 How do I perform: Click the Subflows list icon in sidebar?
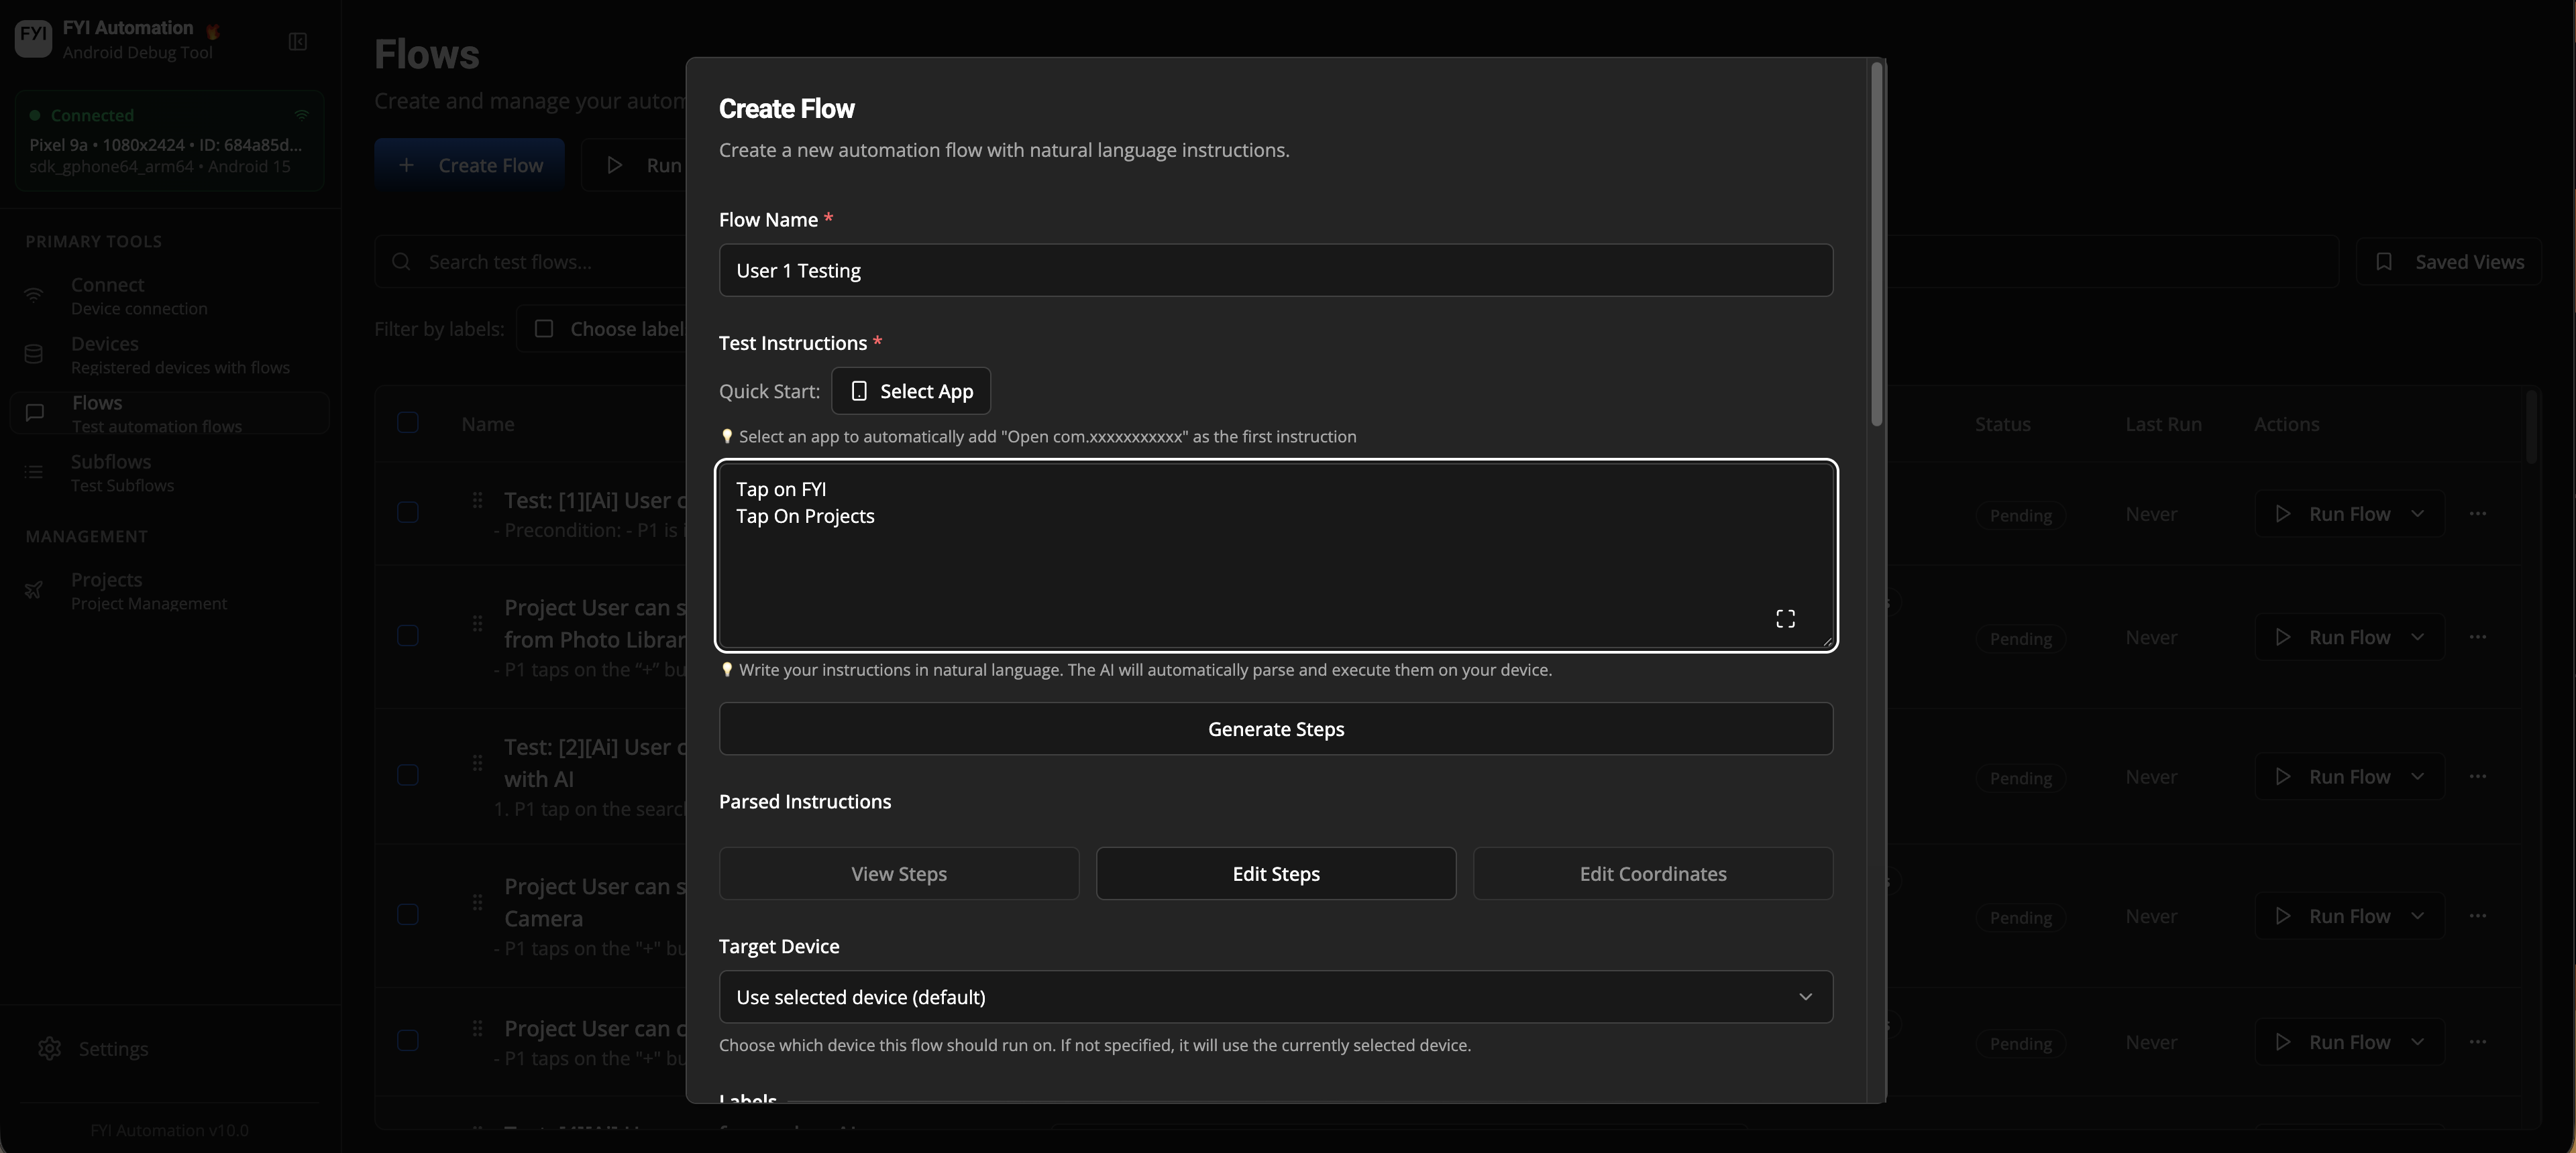click(x=34, y=472)
